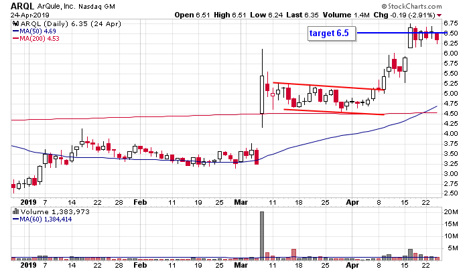
Task: Click the ARQL (Daily) 6.35 (24 Apr) legend
Action: tap(70, 23)
